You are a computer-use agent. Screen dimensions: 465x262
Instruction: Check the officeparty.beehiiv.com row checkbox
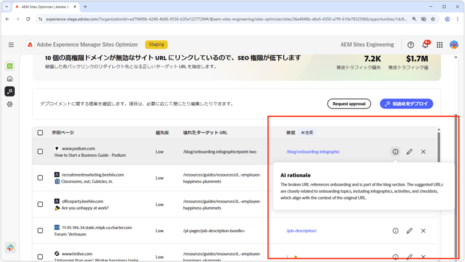[40, 204]
